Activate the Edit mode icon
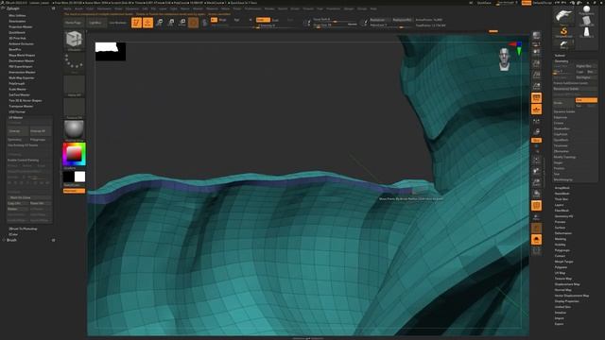The height and width of the screenshot is (340, 605). (136, 23)
